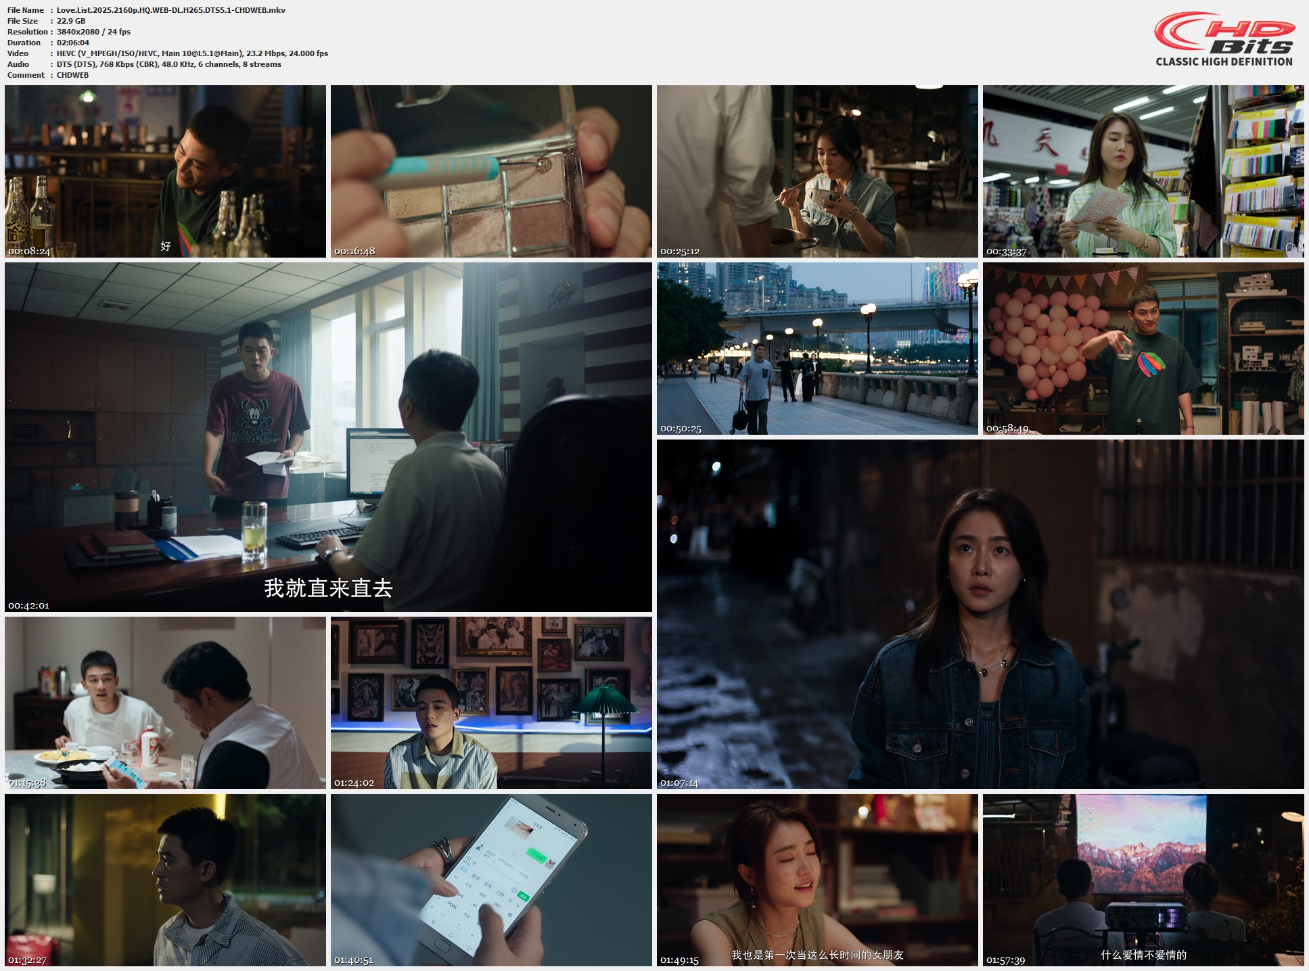1309x971 pixels.
Task: Click the CLASSIC HIGH DEFINITION tagline text
Action: click(1224, 62)
